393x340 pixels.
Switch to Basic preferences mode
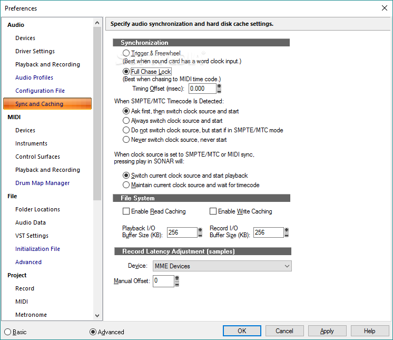pos(8,332)
